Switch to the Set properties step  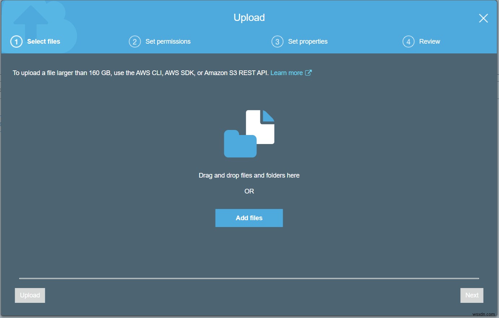[308, 42]
